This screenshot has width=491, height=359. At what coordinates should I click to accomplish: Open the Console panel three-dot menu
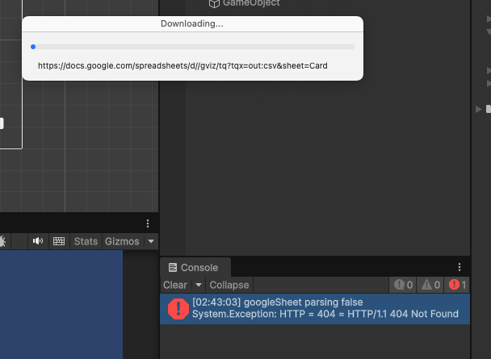click(x=460, y=267)
